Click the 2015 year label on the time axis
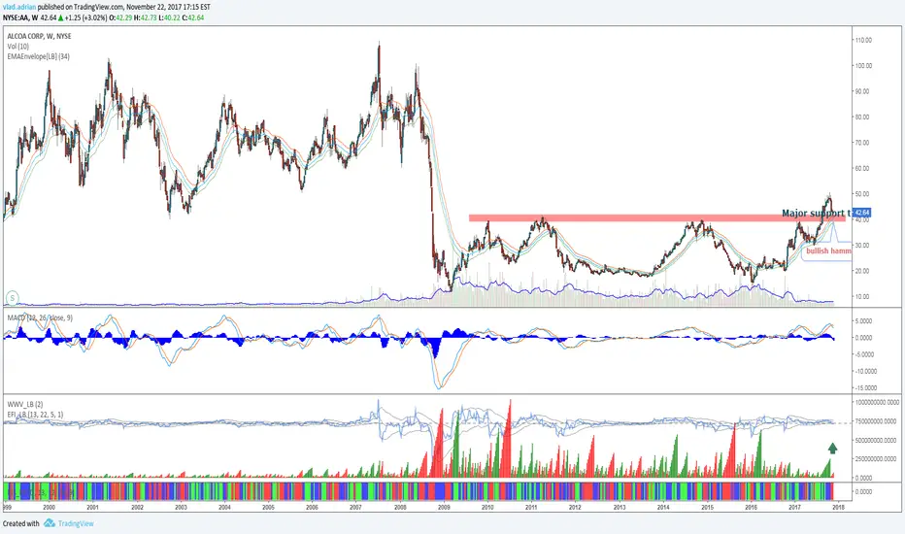The height and width of the screenshot is (534, 905). [x=707, y=508]
